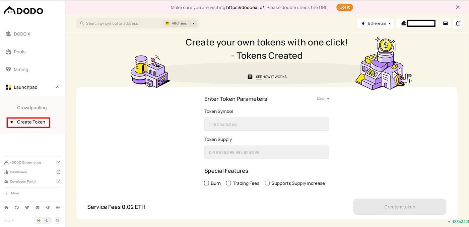Click the Token Symbol input field
469x227 pixels.
coord(267,124)
